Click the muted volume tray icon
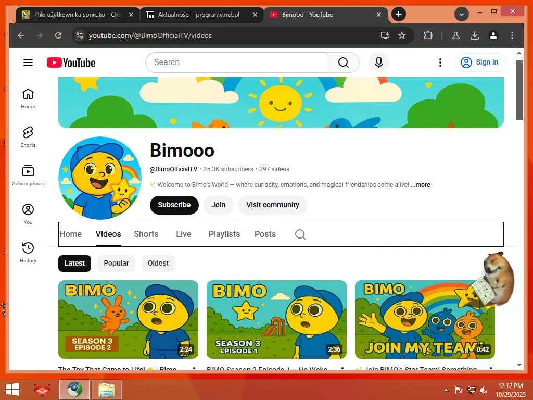Viewport: 533px width, 400px height. [484, 390]
